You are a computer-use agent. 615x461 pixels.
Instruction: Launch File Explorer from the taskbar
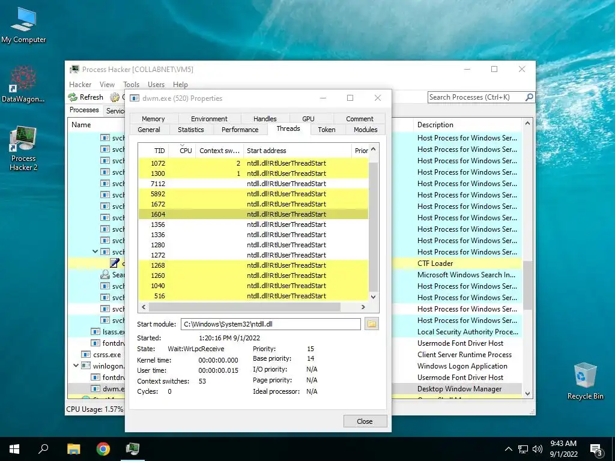tap(73, 449)
